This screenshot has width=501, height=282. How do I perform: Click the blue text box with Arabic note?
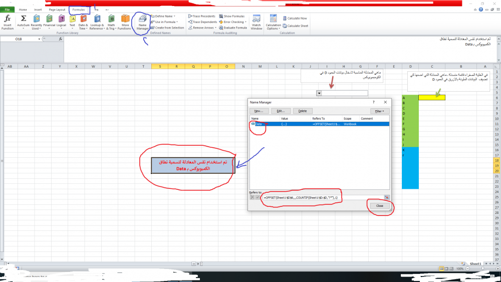click(193, 165)
